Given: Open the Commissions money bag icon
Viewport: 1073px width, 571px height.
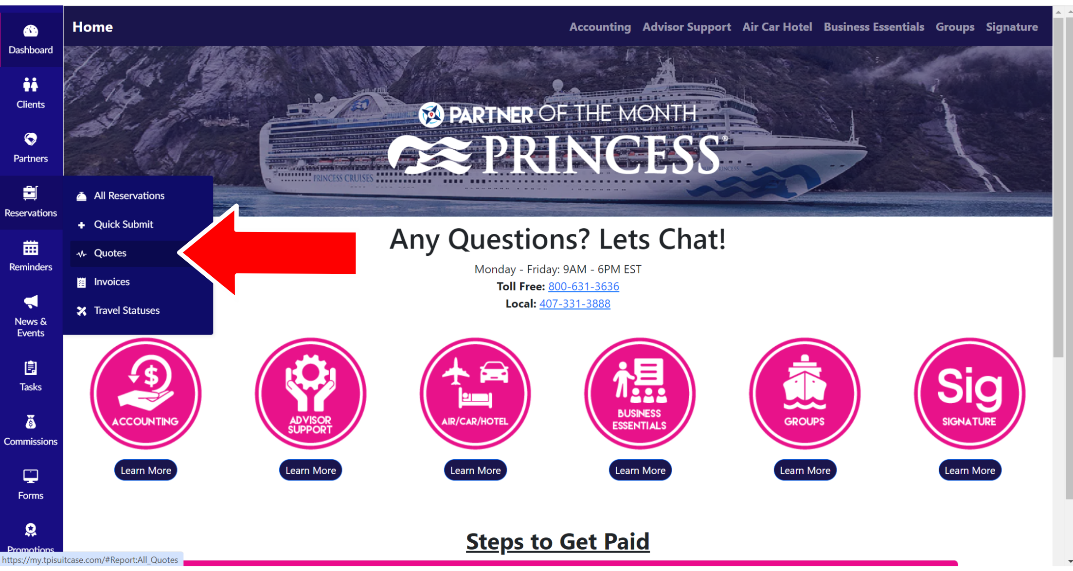Looking at the screenshot, I should click(30, 422).
